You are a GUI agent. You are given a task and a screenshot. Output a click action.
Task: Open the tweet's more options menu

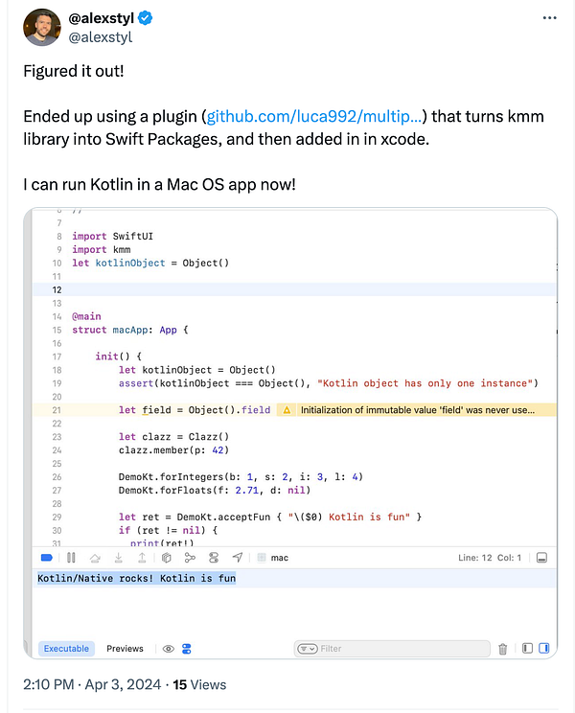tap(549, 18)
